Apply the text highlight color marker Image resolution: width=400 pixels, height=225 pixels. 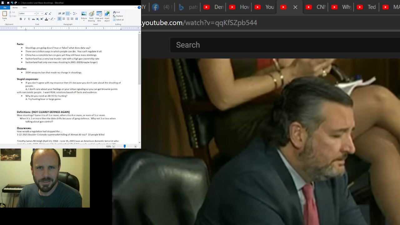coord(52,19)
